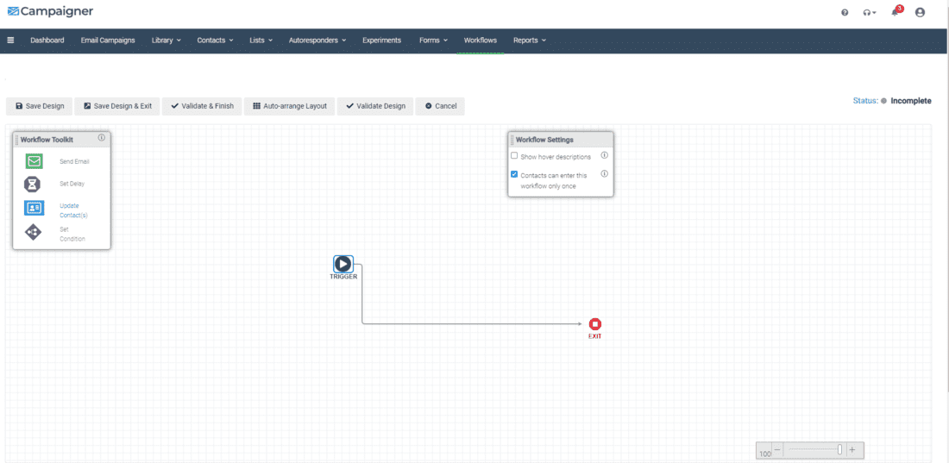The height and width of the screenshot is (463, 949).
Task: Uncheck Contacts can enter workflow only once
Action: coord(514,174)
